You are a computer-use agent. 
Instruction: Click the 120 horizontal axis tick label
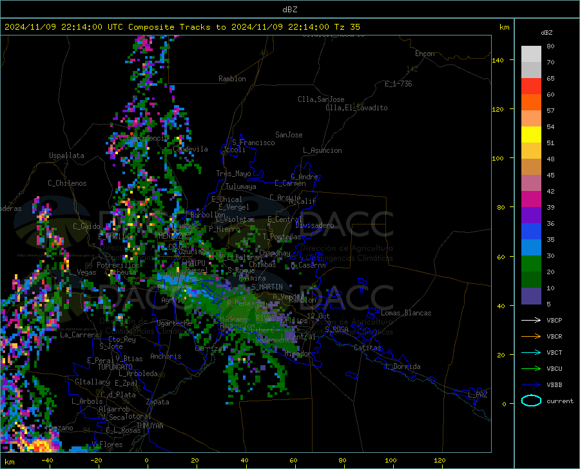(440, 460)
